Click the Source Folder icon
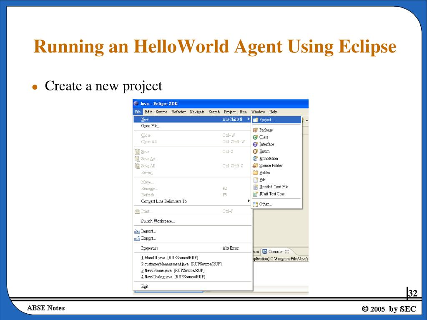This screenshot has width=427, height=320. [x=255, y=165]
